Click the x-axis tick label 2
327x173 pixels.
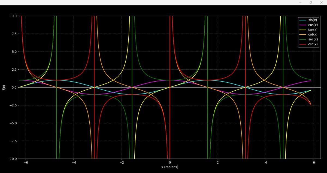point(218,162)
